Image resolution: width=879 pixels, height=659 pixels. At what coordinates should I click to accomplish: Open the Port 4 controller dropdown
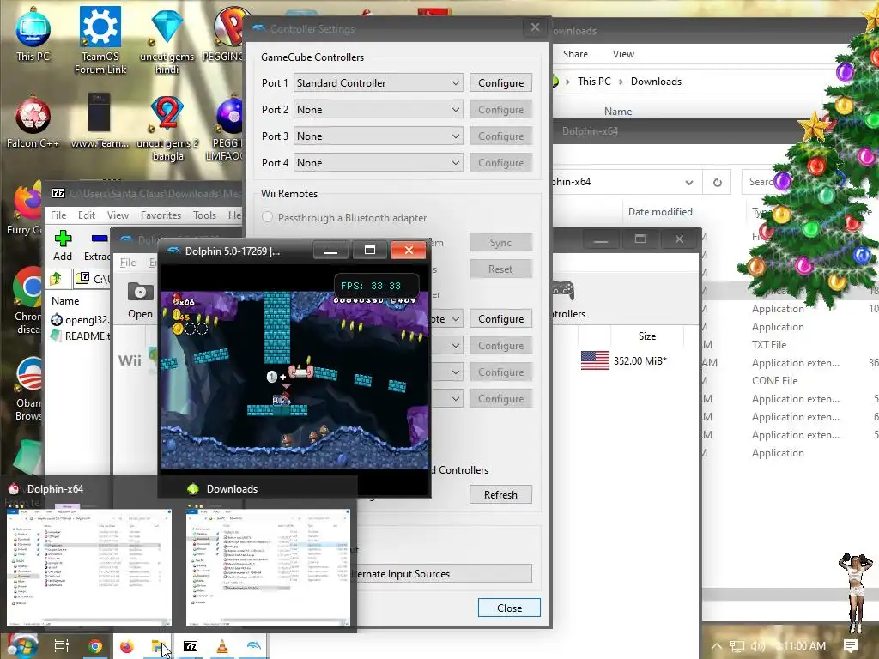379,163
